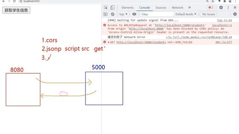Activate the inspect element picker icon

(105, 7)
